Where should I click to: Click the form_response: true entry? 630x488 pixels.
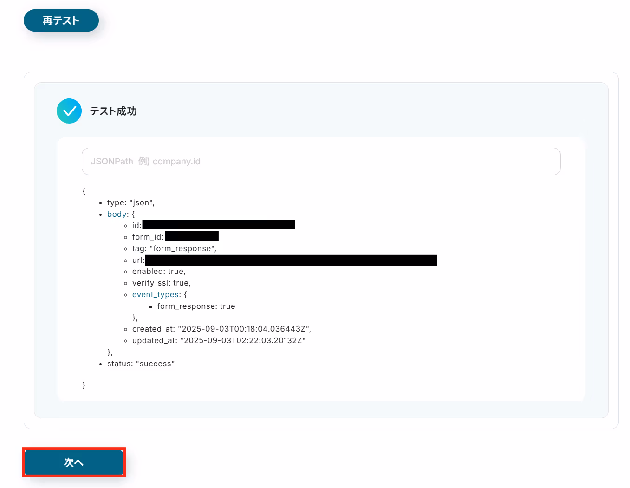[x=196, y=306]
